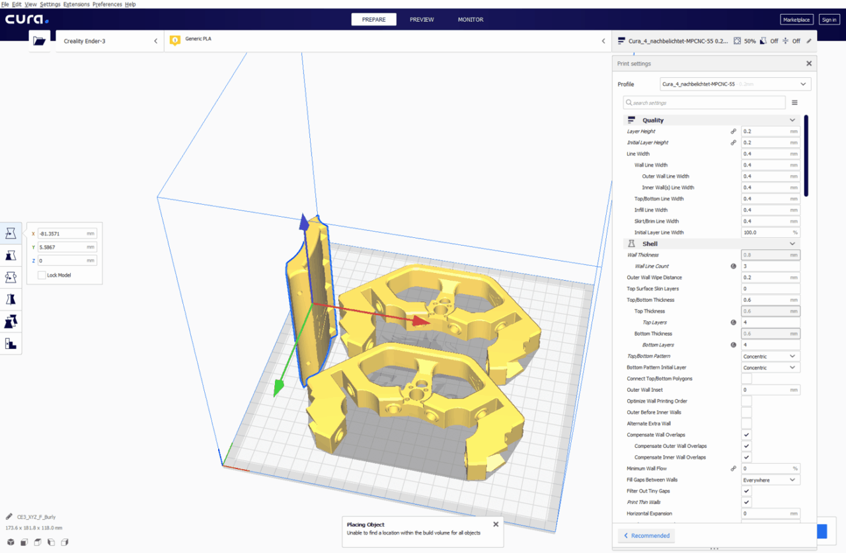Enable the Lock Model checkbox
The width and height of the screenshot is (846, 553).
pos(42,275)
